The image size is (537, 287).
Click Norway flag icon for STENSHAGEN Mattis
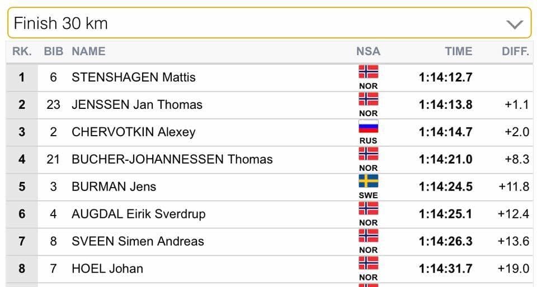click(368, 71)
